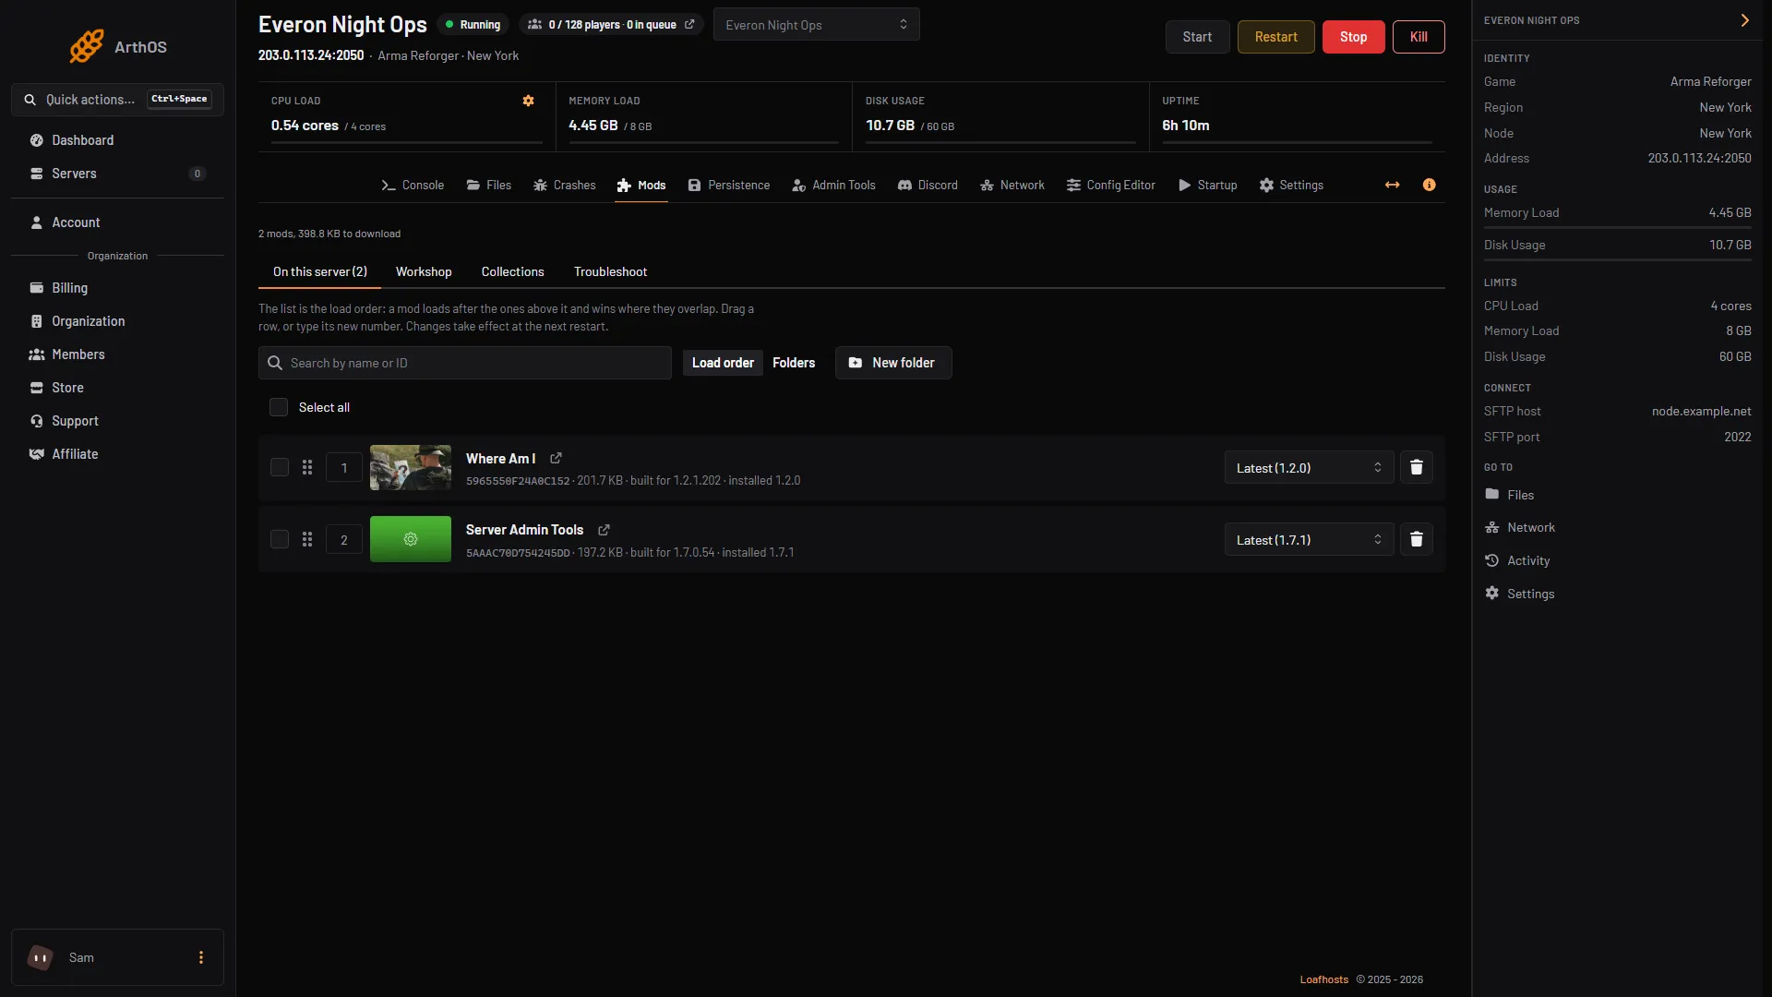Grab drag handle for Server Admin Tools
Viewport: 1772px width, 997px height.
click(x=307, y=540)
